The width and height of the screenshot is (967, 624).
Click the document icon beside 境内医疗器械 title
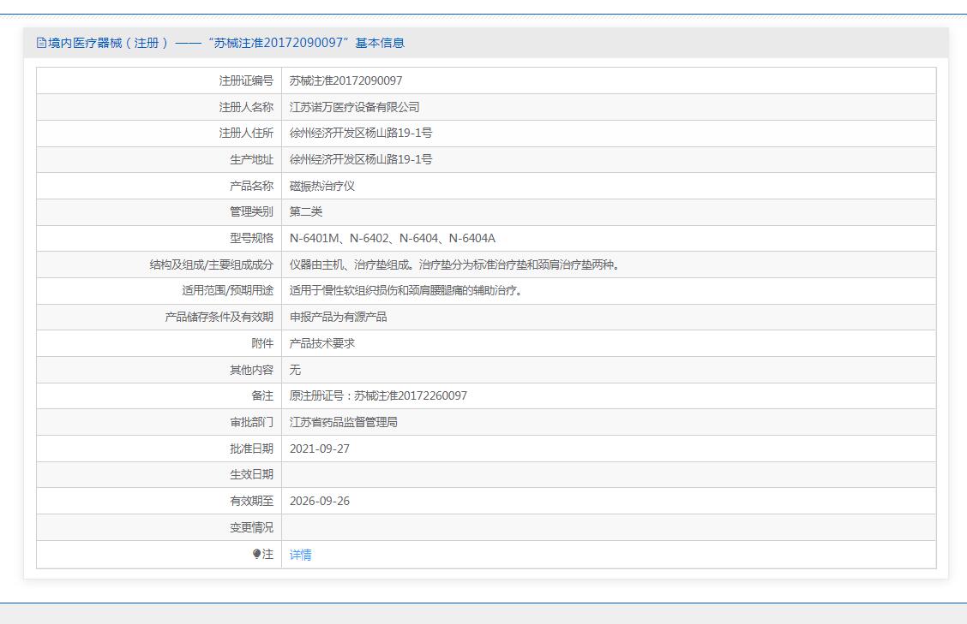[x=41, y=43]
